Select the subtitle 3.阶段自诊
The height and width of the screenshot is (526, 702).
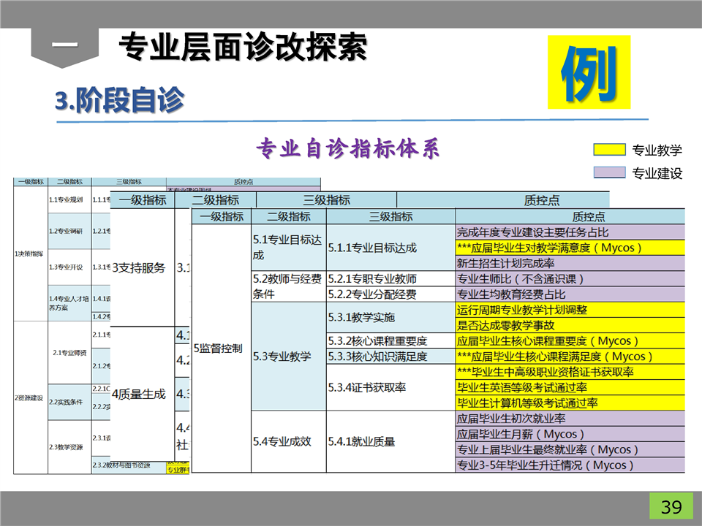(119, 99)
